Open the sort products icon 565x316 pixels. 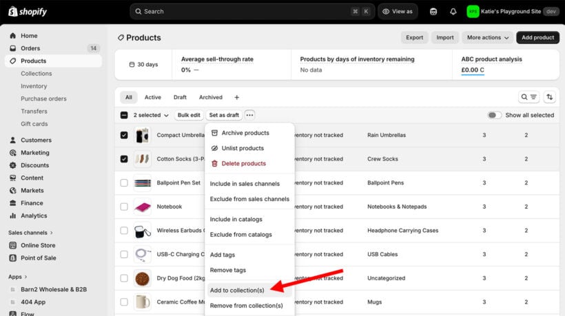tap(550, 97)
